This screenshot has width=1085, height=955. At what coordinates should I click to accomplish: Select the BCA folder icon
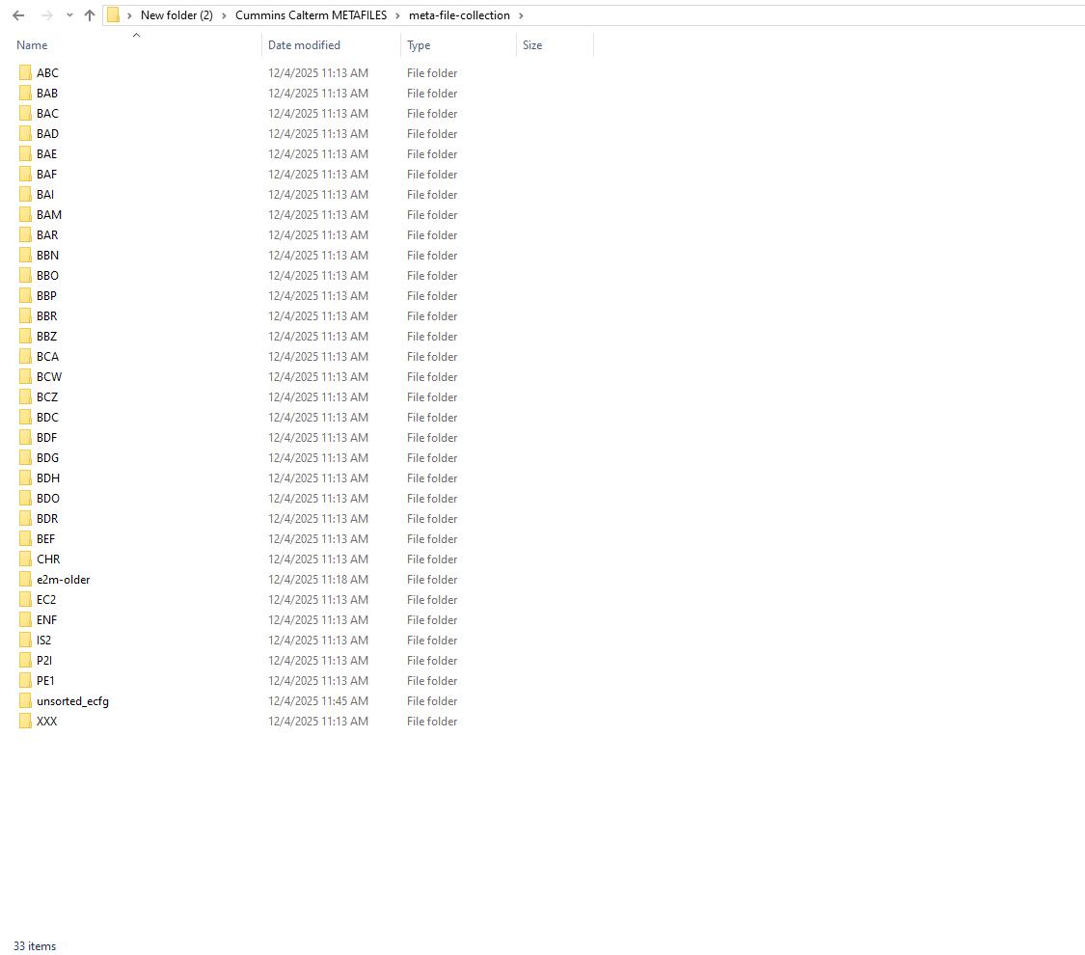[x=26, y=356]
